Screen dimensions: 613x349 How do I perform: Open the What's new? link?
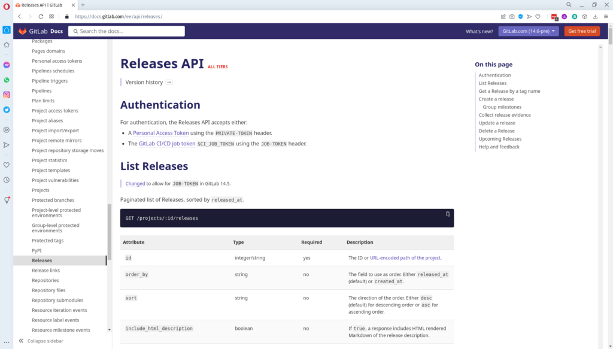[480, 31]
